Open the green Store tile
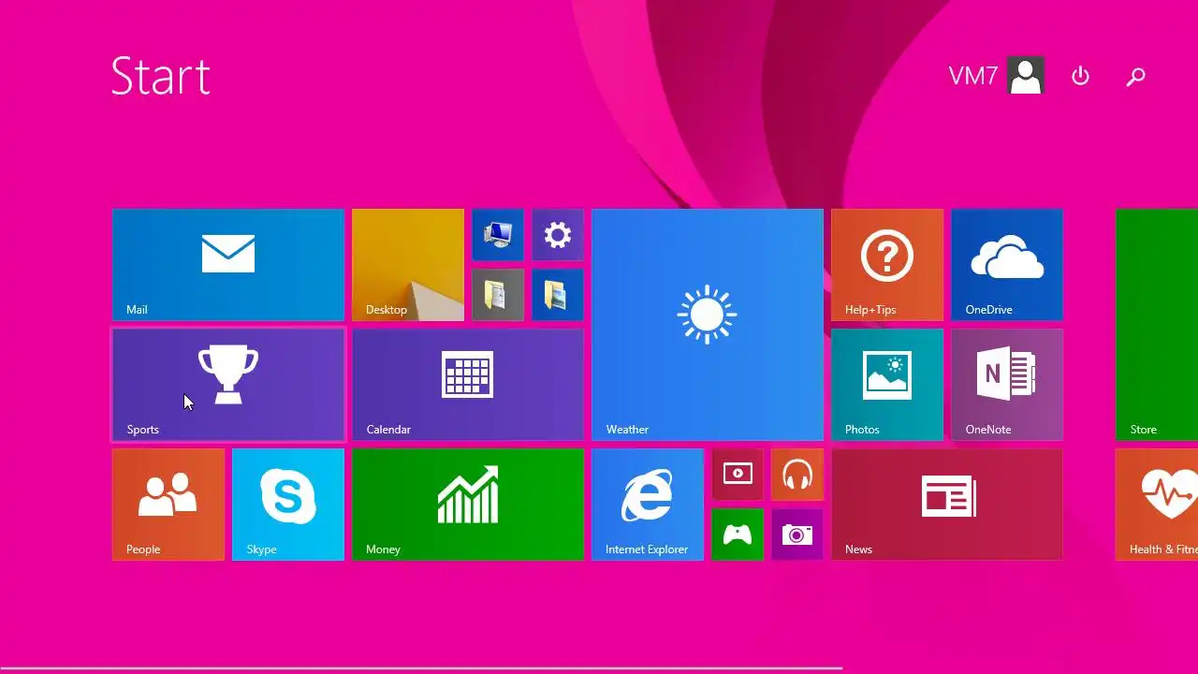This screenshot has height=674, width=1198. [1157, 325]
